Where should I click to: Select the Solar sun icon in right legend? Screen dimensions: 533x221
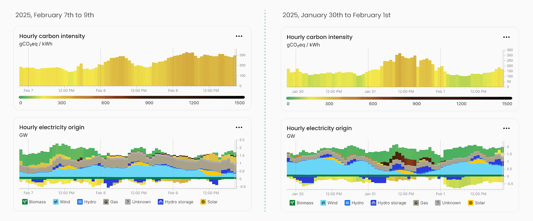click(x=470, y=203)
